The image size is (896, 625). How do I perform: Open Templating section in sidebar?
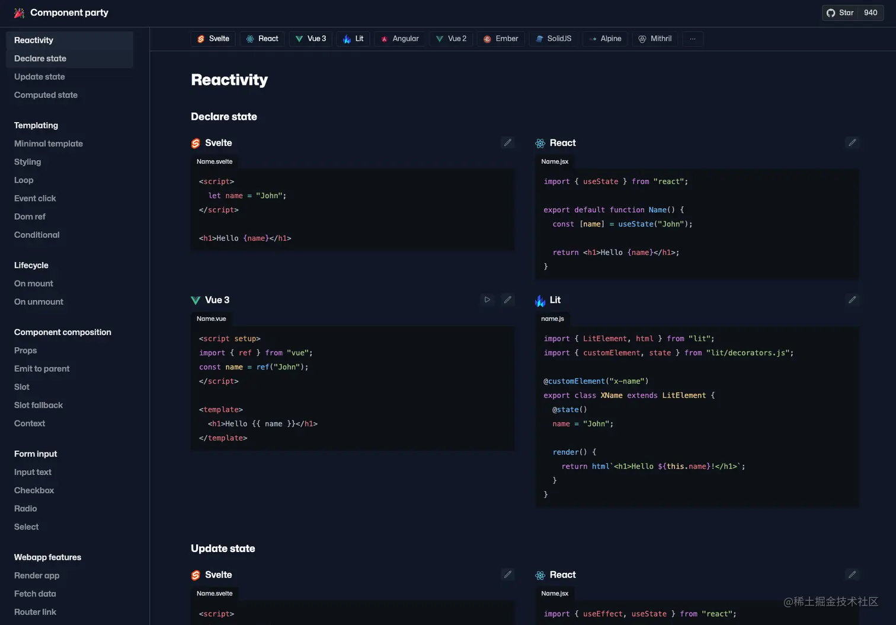[36, 125]
